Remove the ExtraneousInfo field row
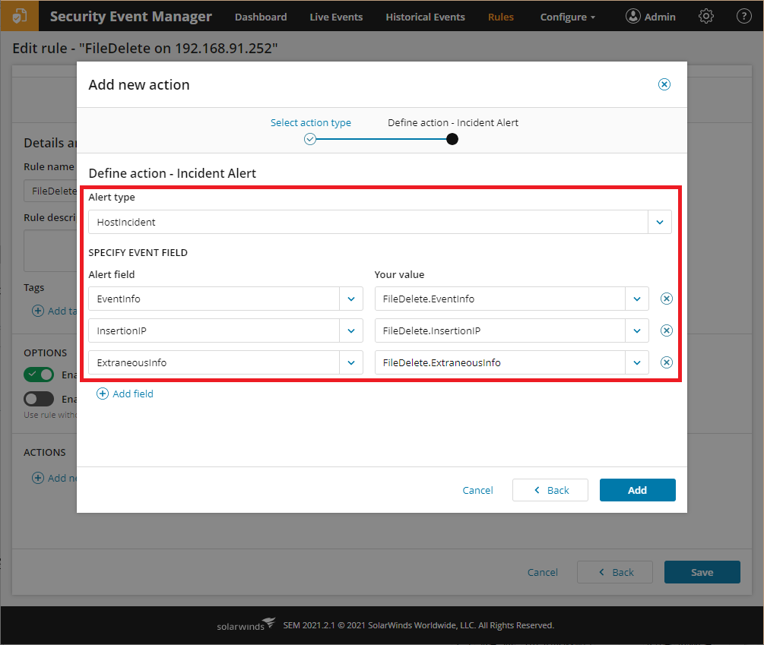The height and width of the screenshot is (645, 764). (666, 362)
